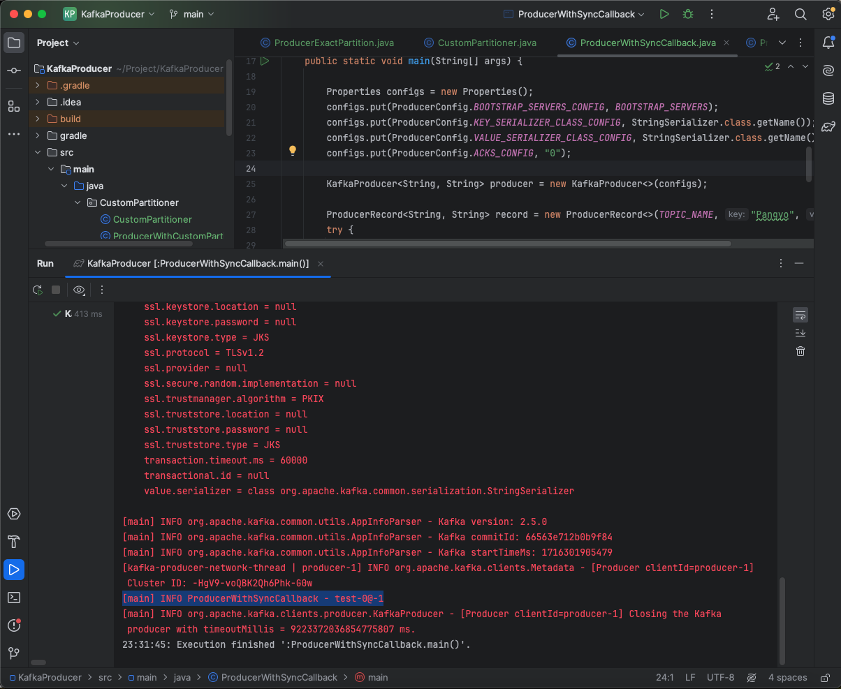
Task: Open the main branch dropdown
Action: (191, 14)
